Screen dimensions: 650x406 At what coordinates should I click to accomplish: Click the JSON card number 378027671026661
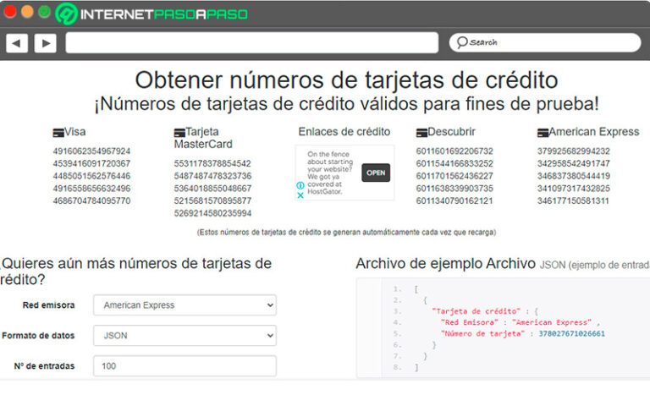571,334
